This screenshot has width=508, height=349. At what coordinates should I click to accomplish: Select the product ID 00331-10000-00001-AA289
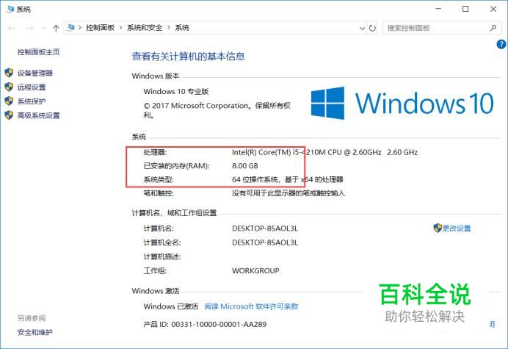pos(219,324)
